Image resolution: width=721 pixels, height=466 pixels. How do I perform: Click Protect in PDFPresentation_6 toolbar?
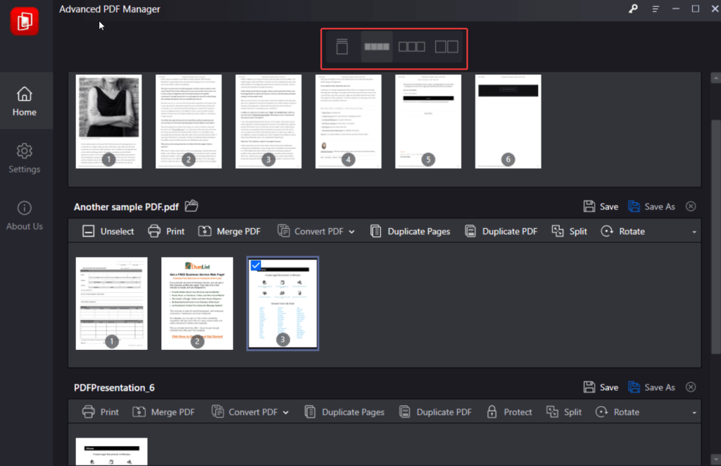(509, 412)
